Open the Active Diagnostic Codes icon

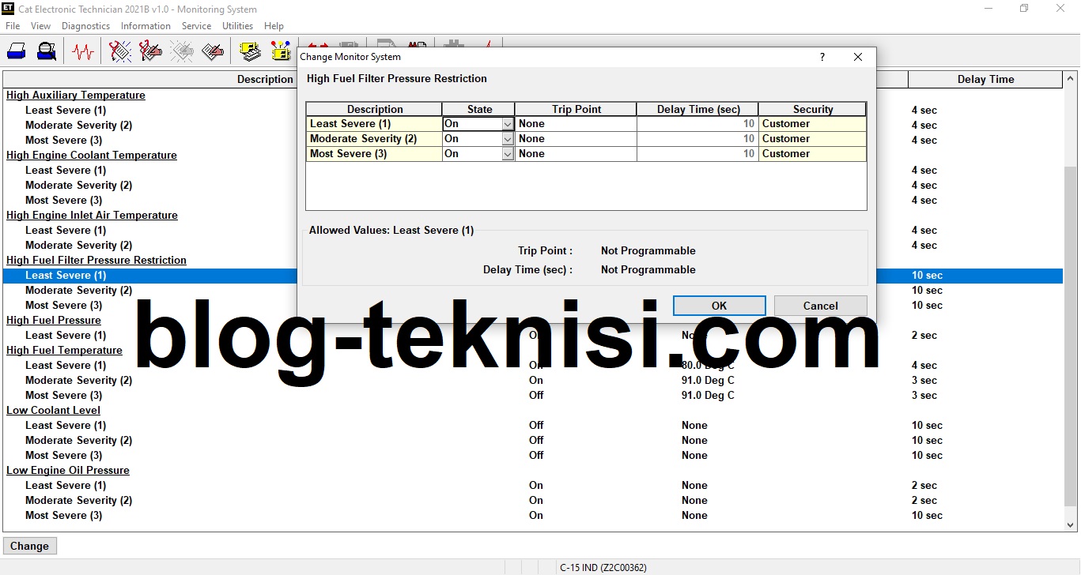pyautogui.click(x=120, y=50)
